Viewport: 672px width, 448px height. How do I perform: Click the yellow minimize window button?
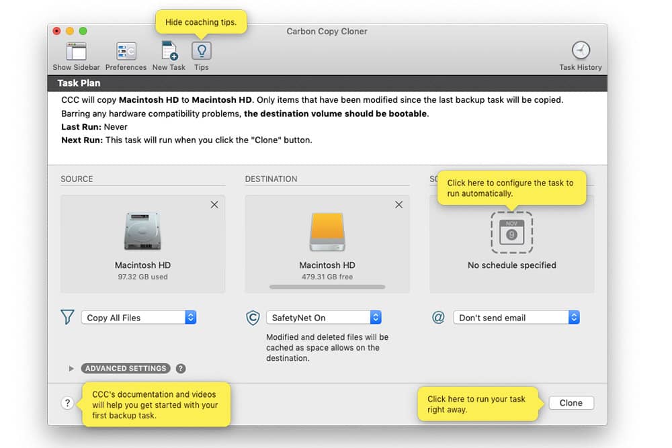click(x=70, y=31)
